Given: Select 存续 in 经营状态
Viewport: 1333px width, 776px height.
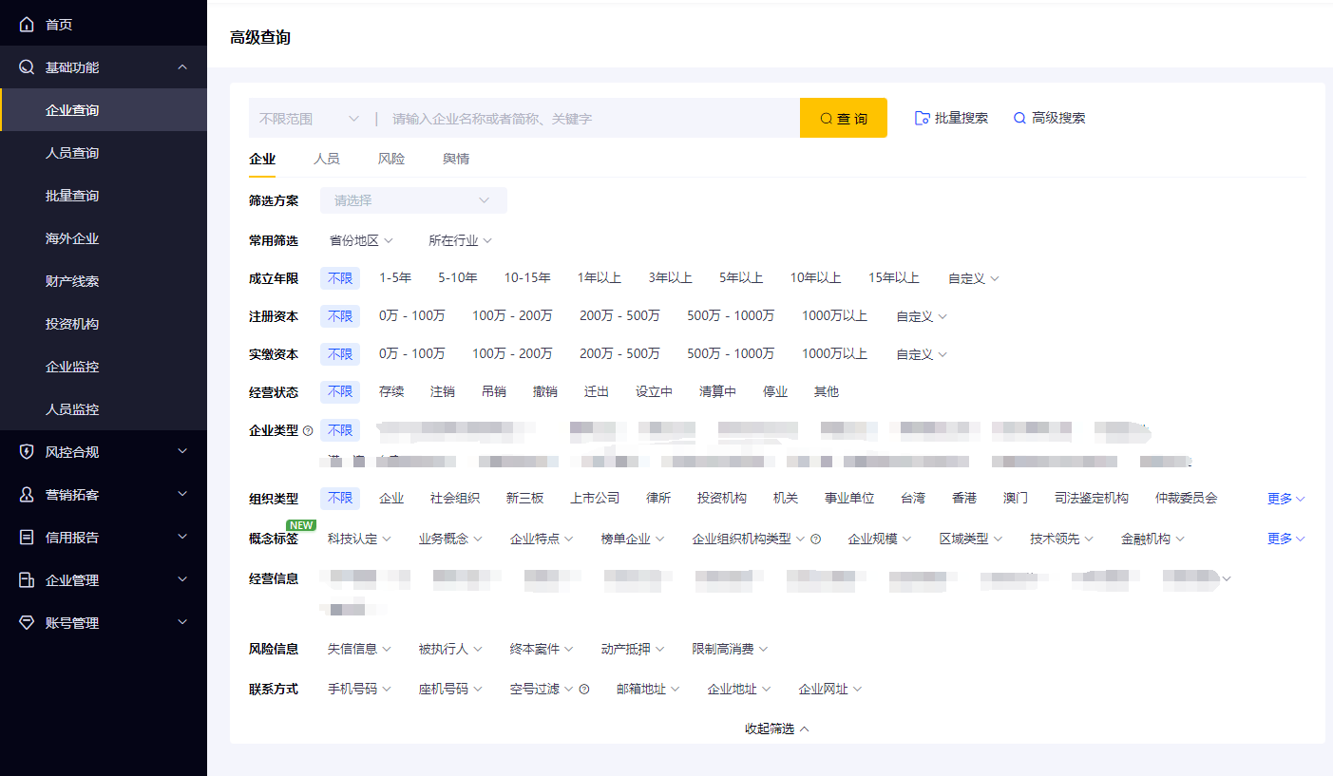Looking at the screenshot, I should point(391,392).
